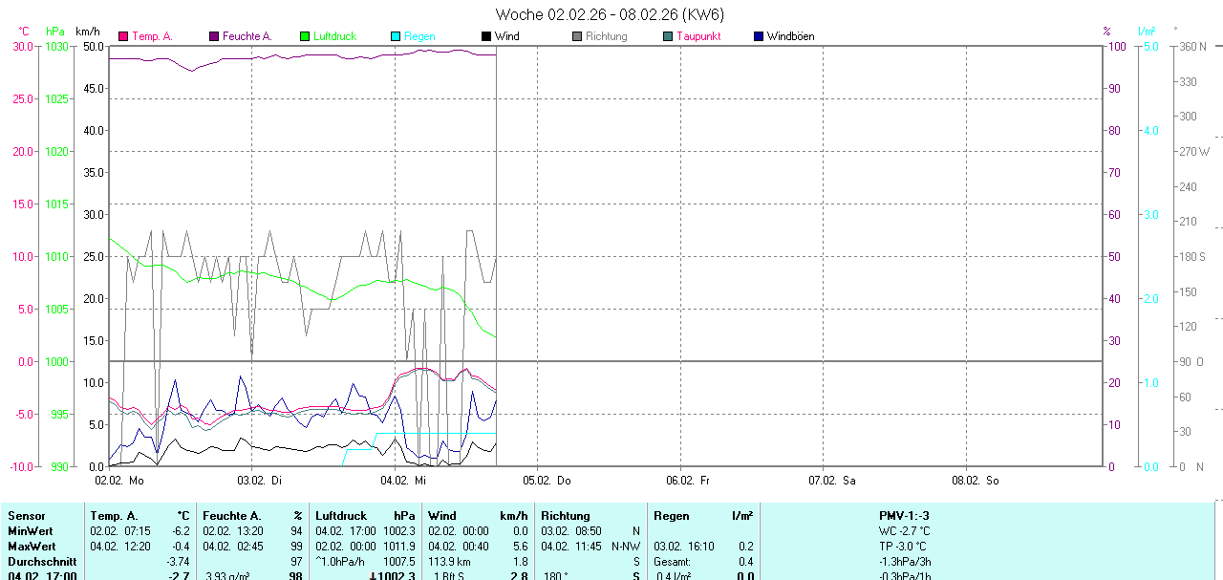Click the Regen l/m² table column header

(702, 516)
